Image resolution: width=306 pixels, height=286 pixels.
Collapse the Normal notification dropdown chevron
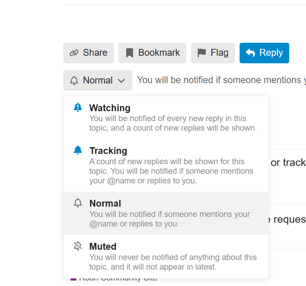pos(121,81)
